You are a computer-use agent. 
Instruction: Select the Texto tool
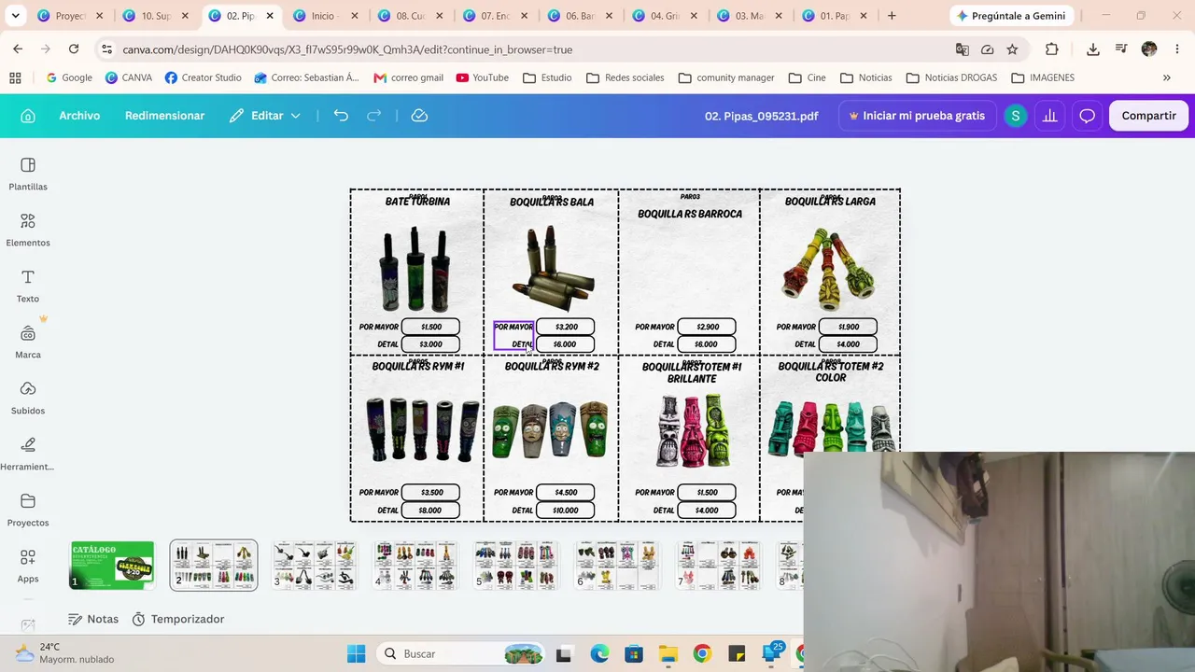coord(28,287)
